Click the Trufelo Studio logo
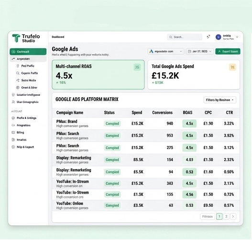 (x=26, y=38)
